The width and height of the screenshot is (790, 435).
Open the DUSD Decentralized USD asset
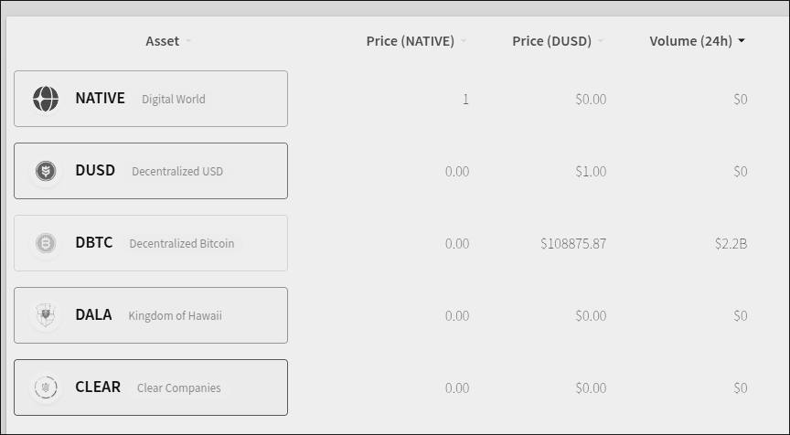click(x=151, y=171)
